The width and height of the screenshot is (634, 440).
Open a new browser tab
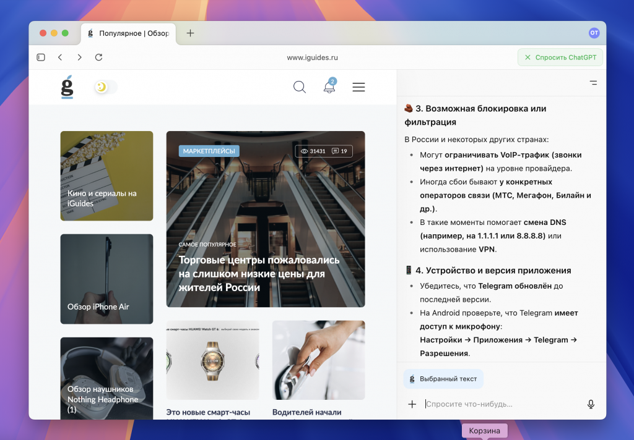[x=190, y=33]
